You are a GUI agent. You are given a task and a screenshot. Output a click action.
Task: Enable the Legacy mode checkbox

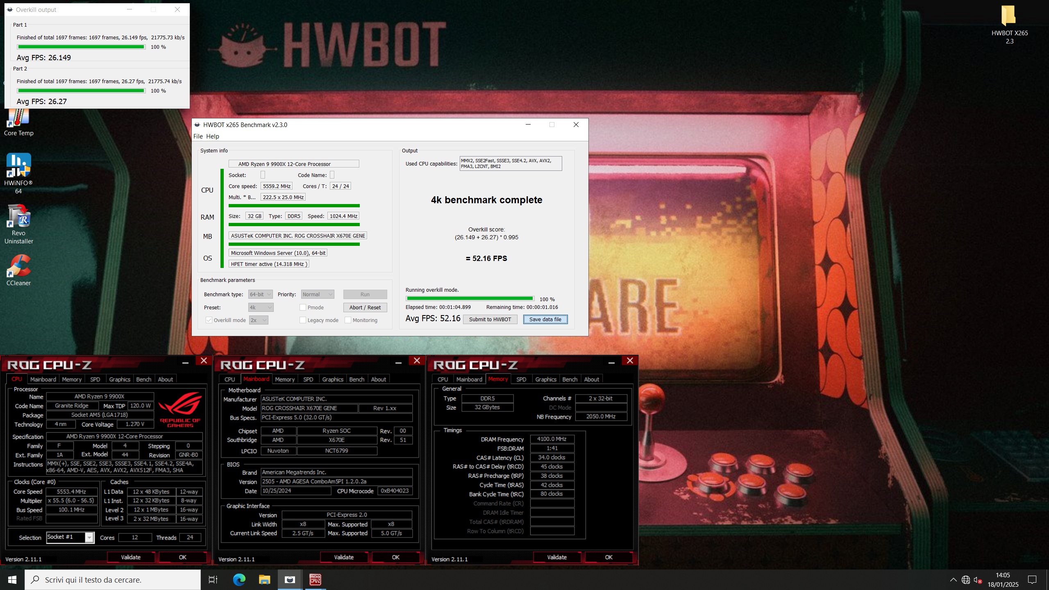tap(303, 320)
